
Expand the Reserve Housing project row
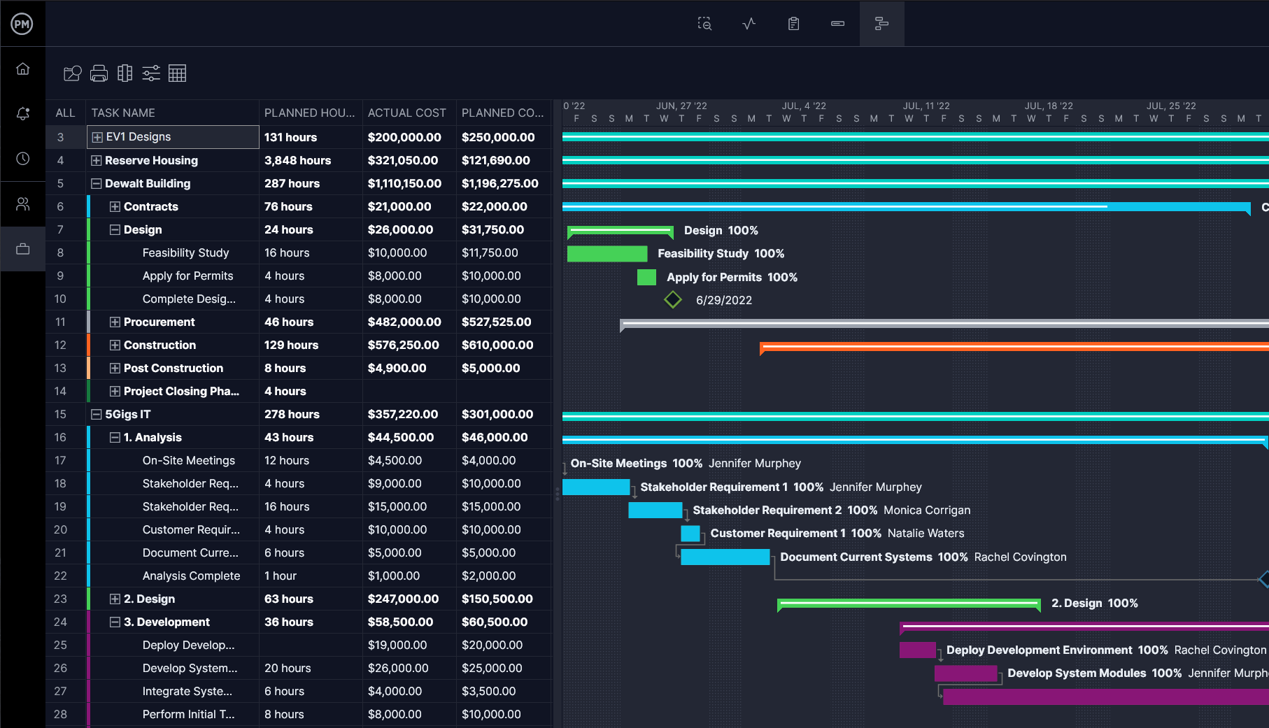97,161
